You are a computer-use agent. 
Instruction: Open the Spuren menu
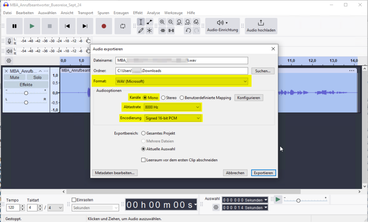pyautogui.click(x=103, y=13)
